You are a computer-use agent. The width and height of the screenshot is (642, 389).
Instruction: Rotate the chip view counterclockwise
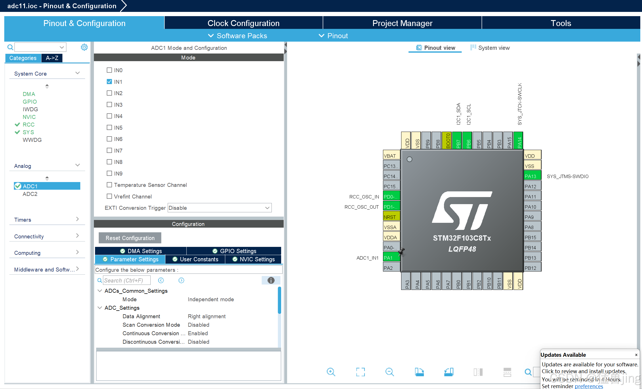tap(449, 372)
